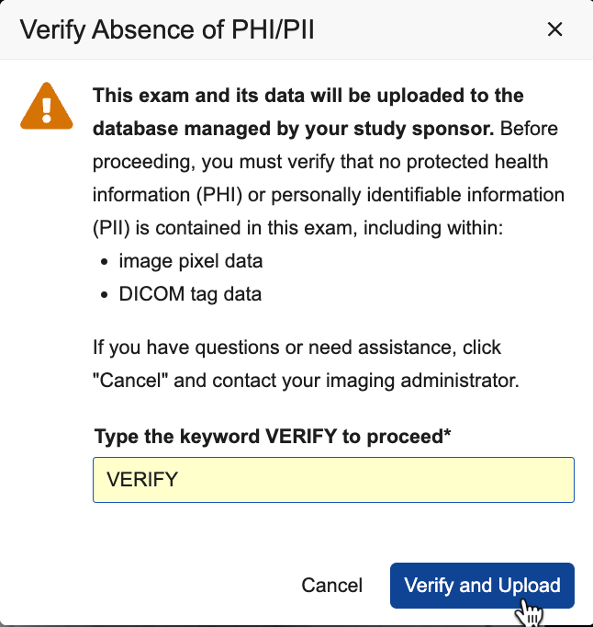The height and width of the screenshot is (627, 593).
Task: Click the typed VERIFY text inside the field
Action: pos(142,480)
